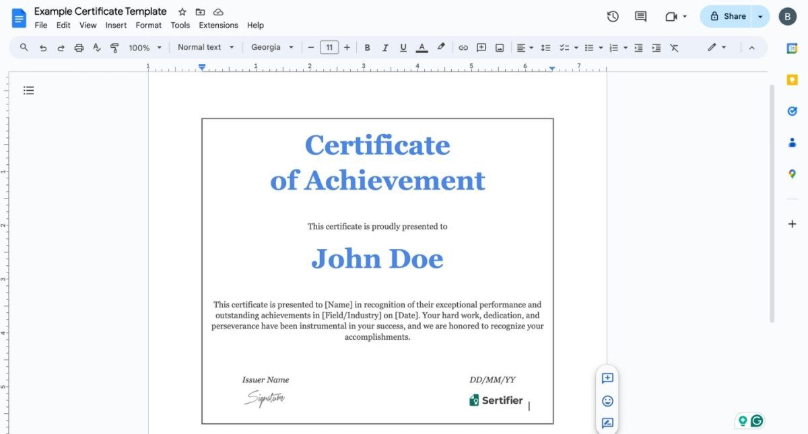Insert an image

click(499, 47)
